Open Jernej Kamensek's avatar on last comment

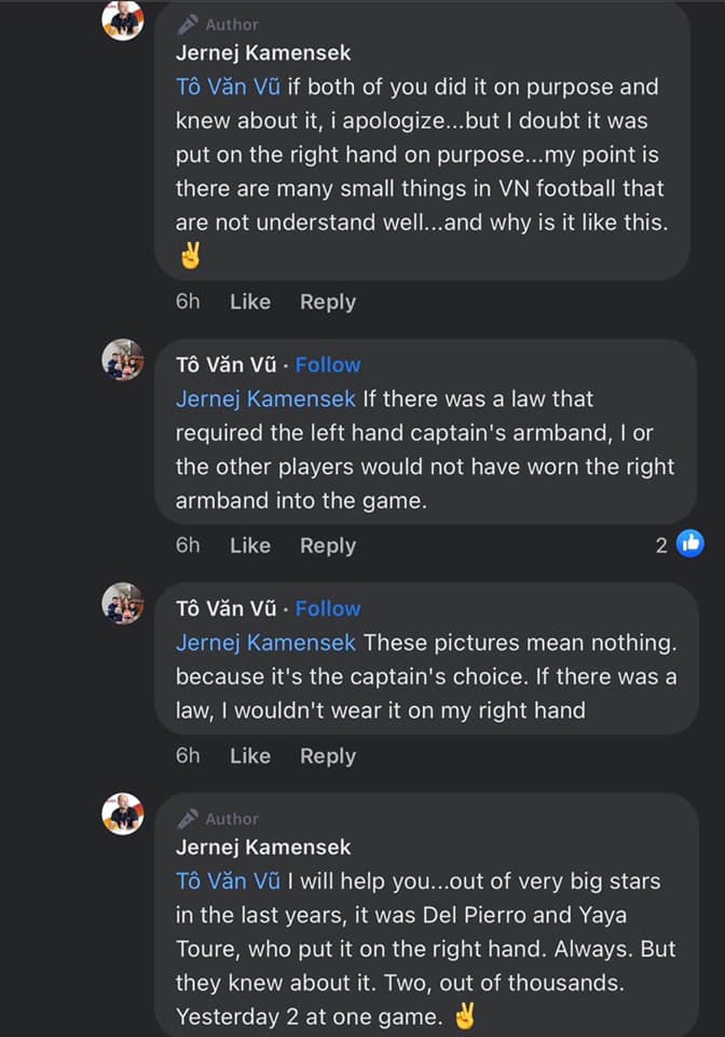coord(123,814)
